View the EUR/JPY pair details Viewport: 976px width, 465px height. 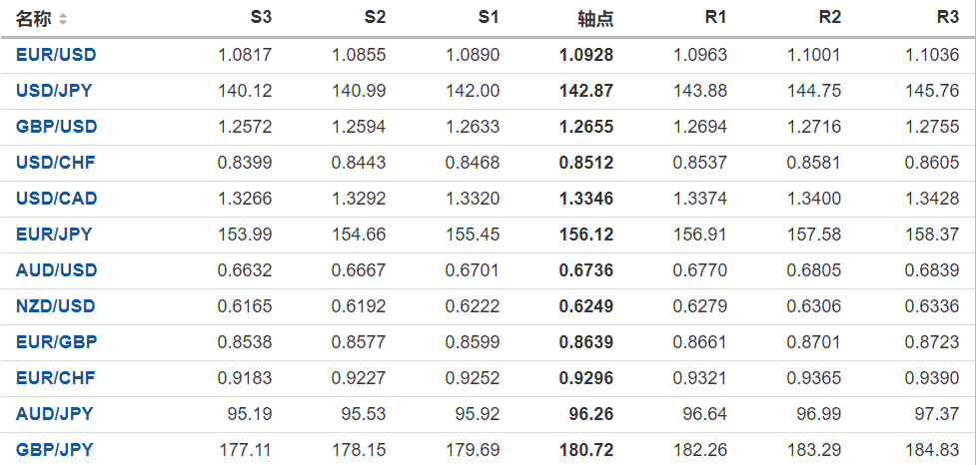click(x=54, y=234)
